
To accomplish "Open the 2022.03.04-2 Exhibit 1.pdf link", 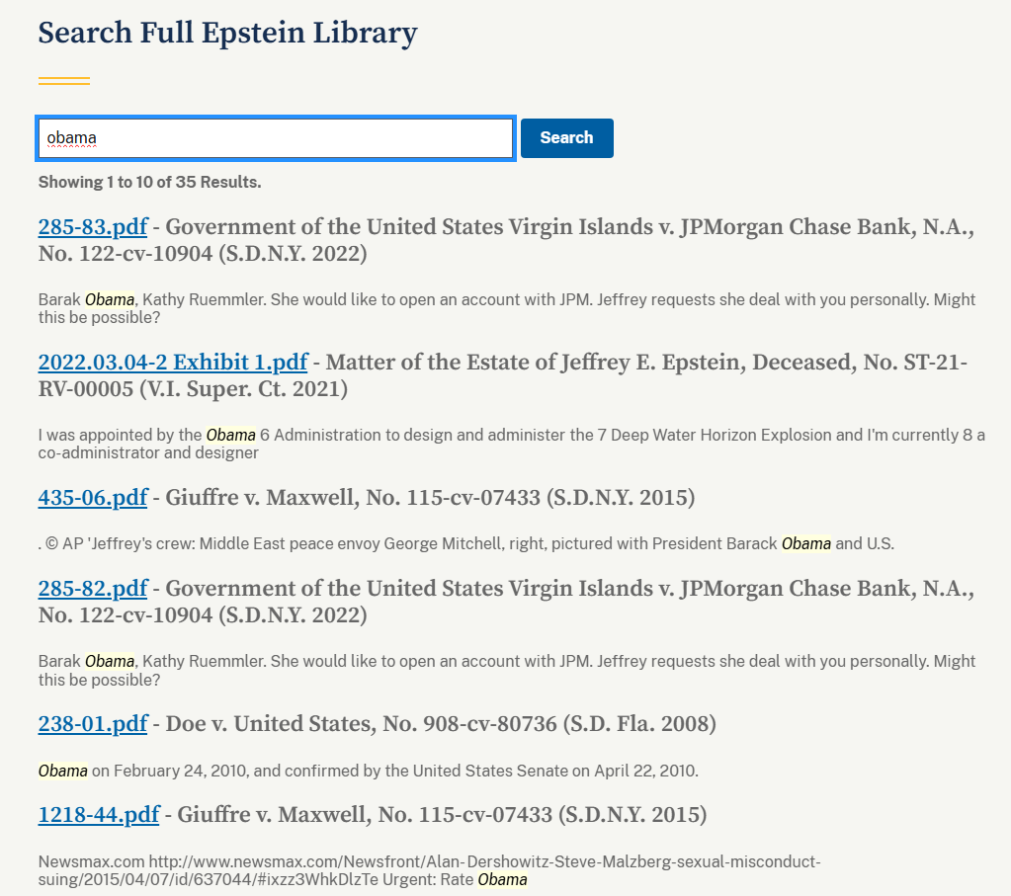I will click(173, 363).
